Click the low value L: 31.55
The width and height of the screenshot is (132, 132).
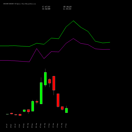click(x=67, y=9)
